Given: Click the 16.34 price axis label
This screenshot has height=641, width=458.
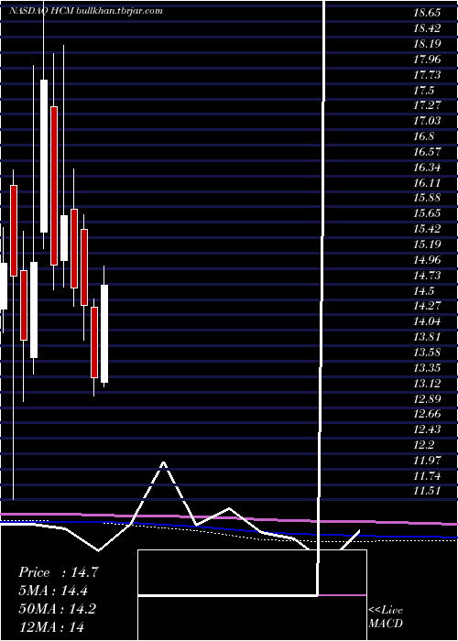Looking at the screenshot, I should 427,168.
